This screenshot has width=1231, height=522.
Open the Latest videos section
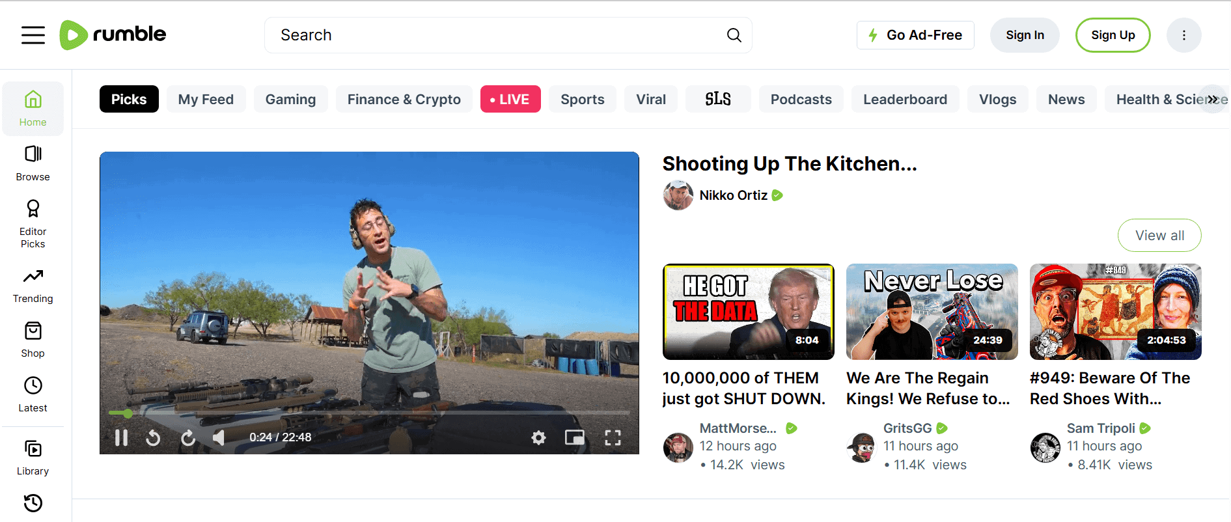pos(33,394)
